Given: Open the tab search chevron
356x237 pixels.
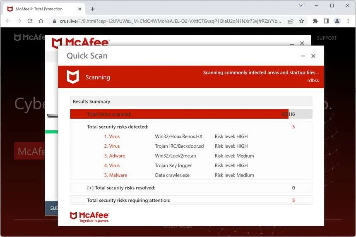Looking at the screenshot, I should (301, 5).
